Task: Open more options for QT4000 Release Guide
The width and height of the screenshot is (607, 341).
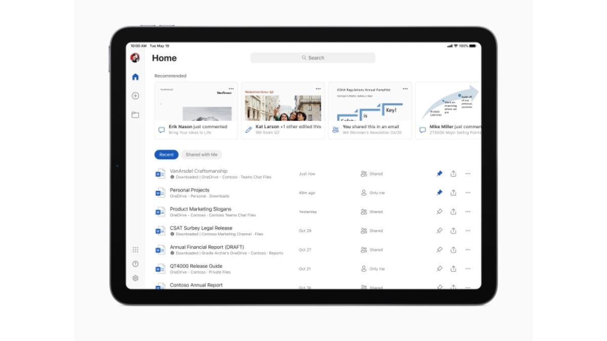Action: click(x=467, y=269)
